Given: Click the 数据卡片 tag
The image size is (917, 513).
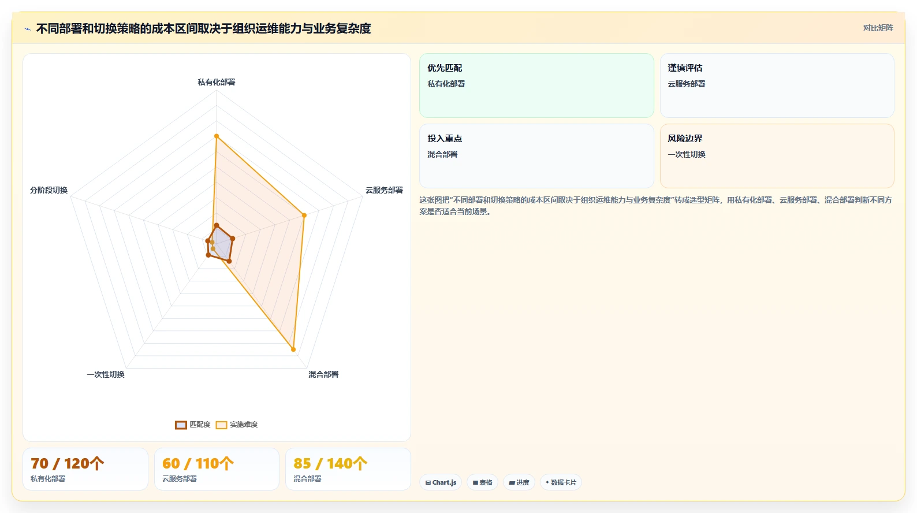Looking at the screenshot, I should [561, 482].
